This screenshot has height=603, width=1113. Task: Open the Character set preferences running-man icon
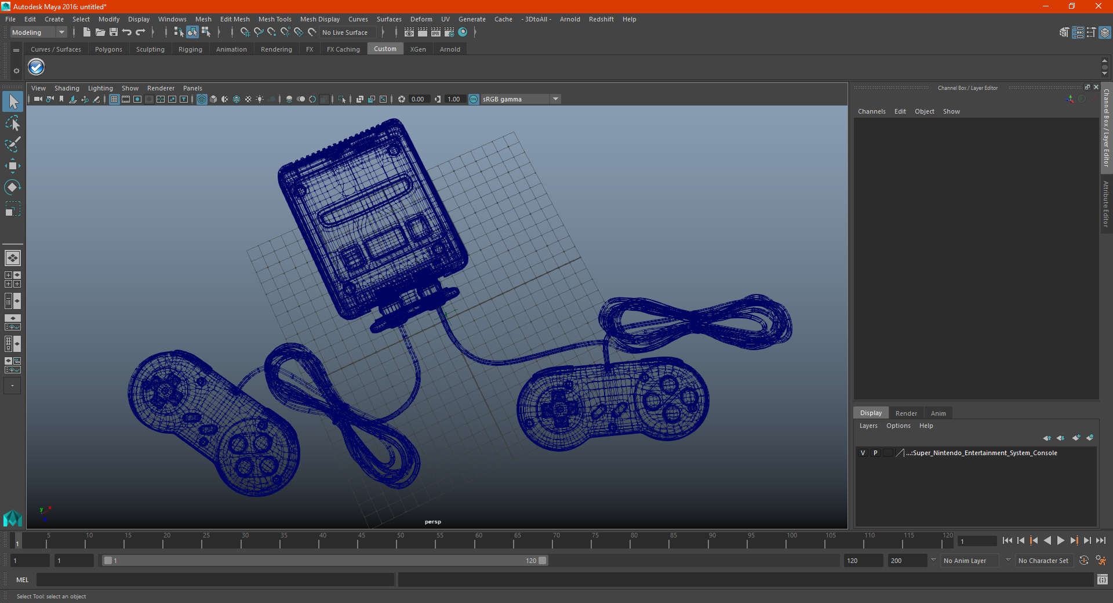pos(1101,561)
